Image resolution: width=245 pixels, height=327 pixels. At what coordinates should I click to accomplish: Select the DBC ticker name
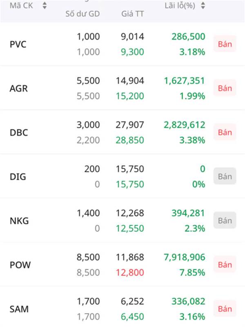click(x=19, y=132)
